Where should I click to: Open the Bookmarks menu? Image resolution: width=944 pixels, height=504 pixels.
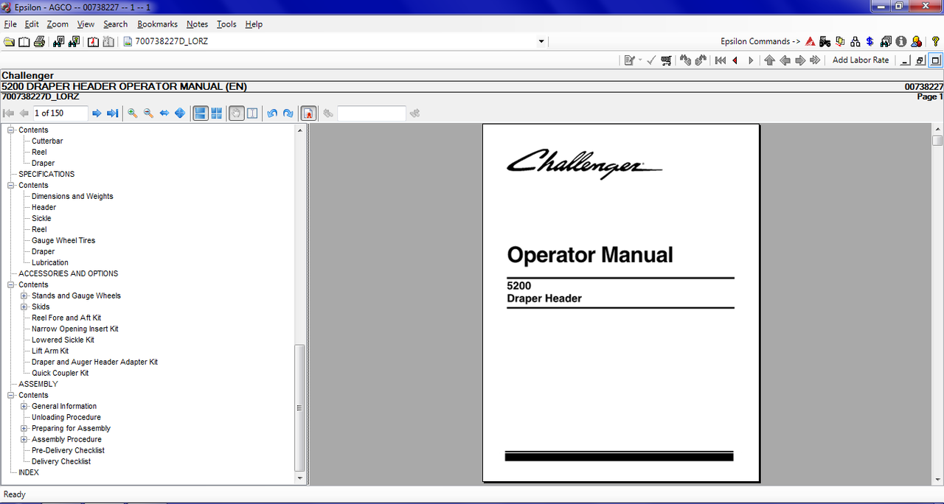[x=157, y=24]
